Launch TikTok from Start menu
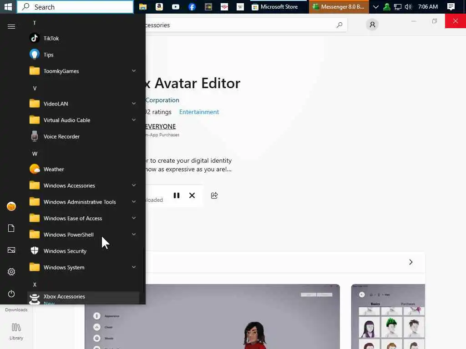466x349 pixels. coord(83,38)
